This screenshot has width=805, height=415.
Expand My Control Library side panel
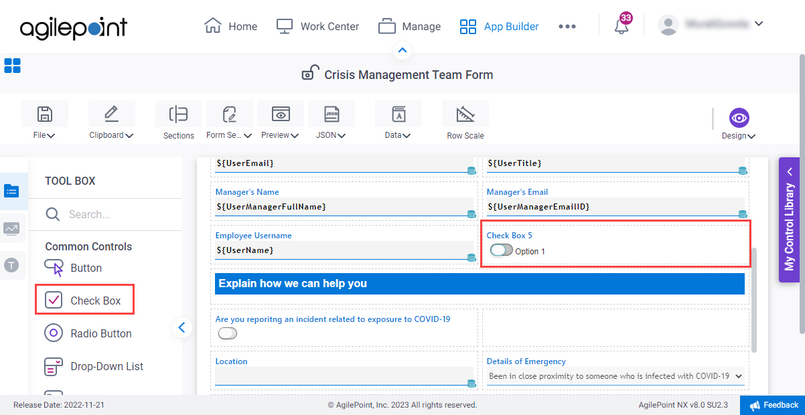click(x=789, y=220)
